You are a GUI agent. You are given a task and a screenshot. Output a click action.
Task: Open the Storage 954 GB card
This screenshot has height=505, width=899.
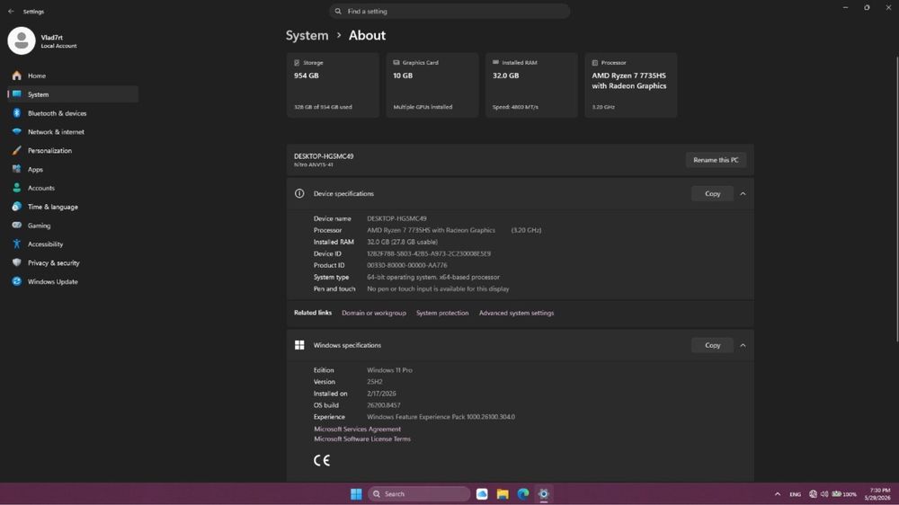click(333, 85)
